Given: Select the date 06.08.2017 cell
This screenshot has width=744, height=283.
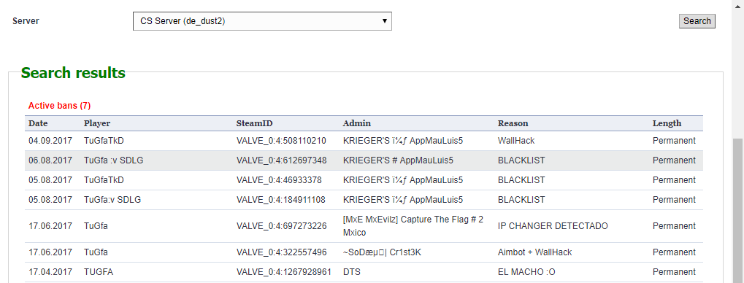Looking at the screenshot, I should pos(50,160).
